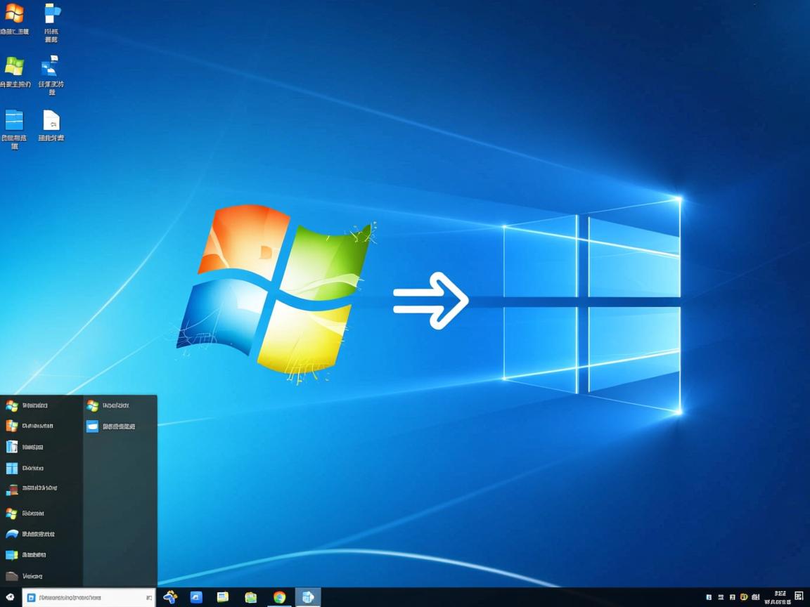
Task: Launch Chrome from the taskbar
Action: click(x=279, y=598)
